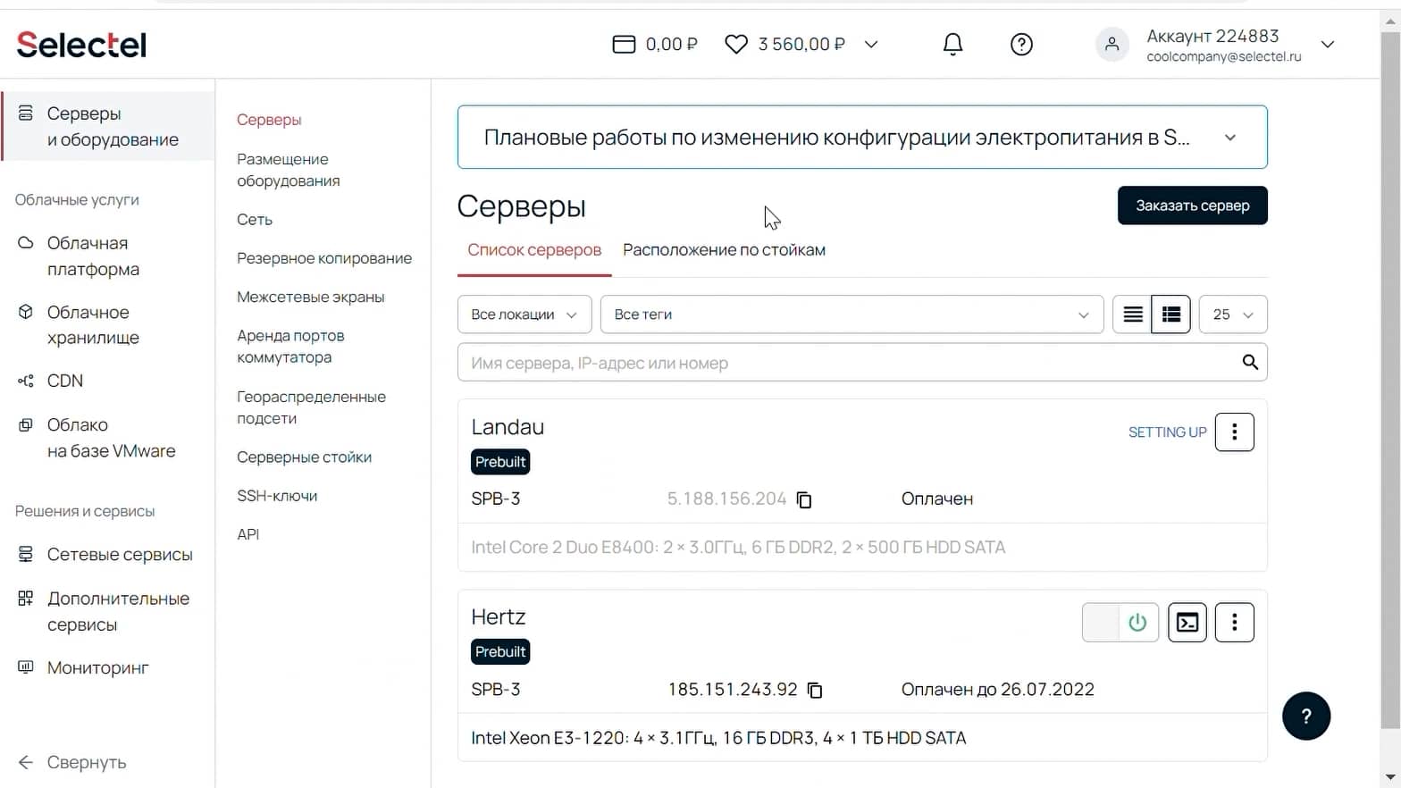
Task: Open notifications bell
Action: (953, 45)
